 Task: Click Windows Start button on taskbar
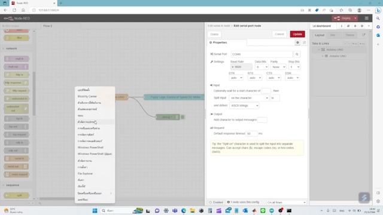95,211
